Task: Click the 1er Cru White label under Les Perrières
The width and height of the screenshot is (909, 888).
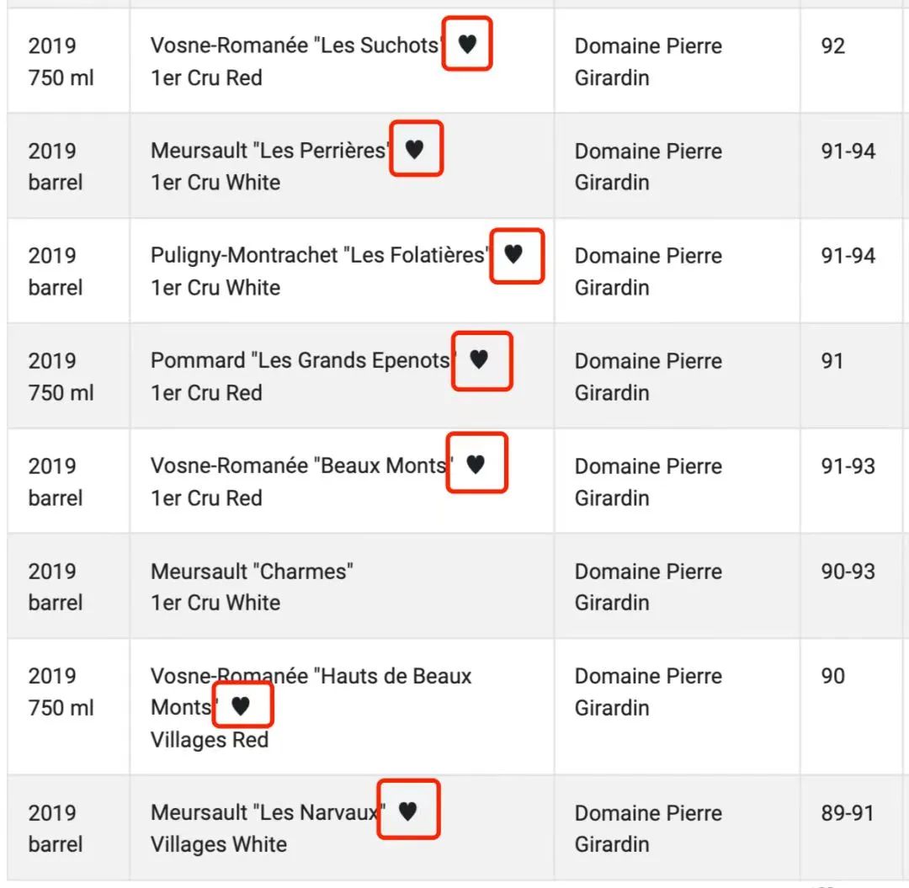Action: tap(215, 183)
